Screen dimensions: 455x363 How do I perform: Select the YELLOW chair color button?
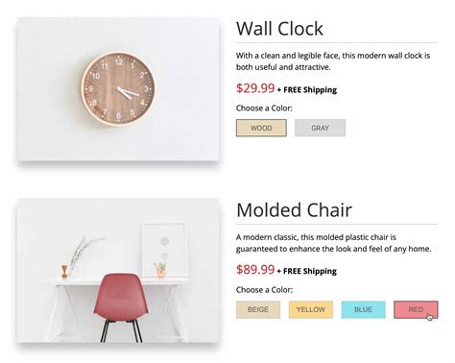tap(311, 309)
